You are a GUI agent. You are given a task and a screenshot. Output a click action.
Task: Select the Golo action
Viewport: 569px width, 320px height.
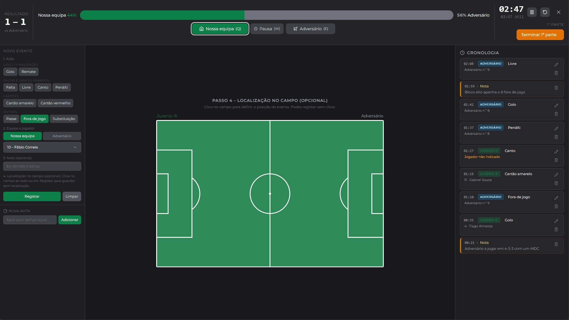point(10,72)
